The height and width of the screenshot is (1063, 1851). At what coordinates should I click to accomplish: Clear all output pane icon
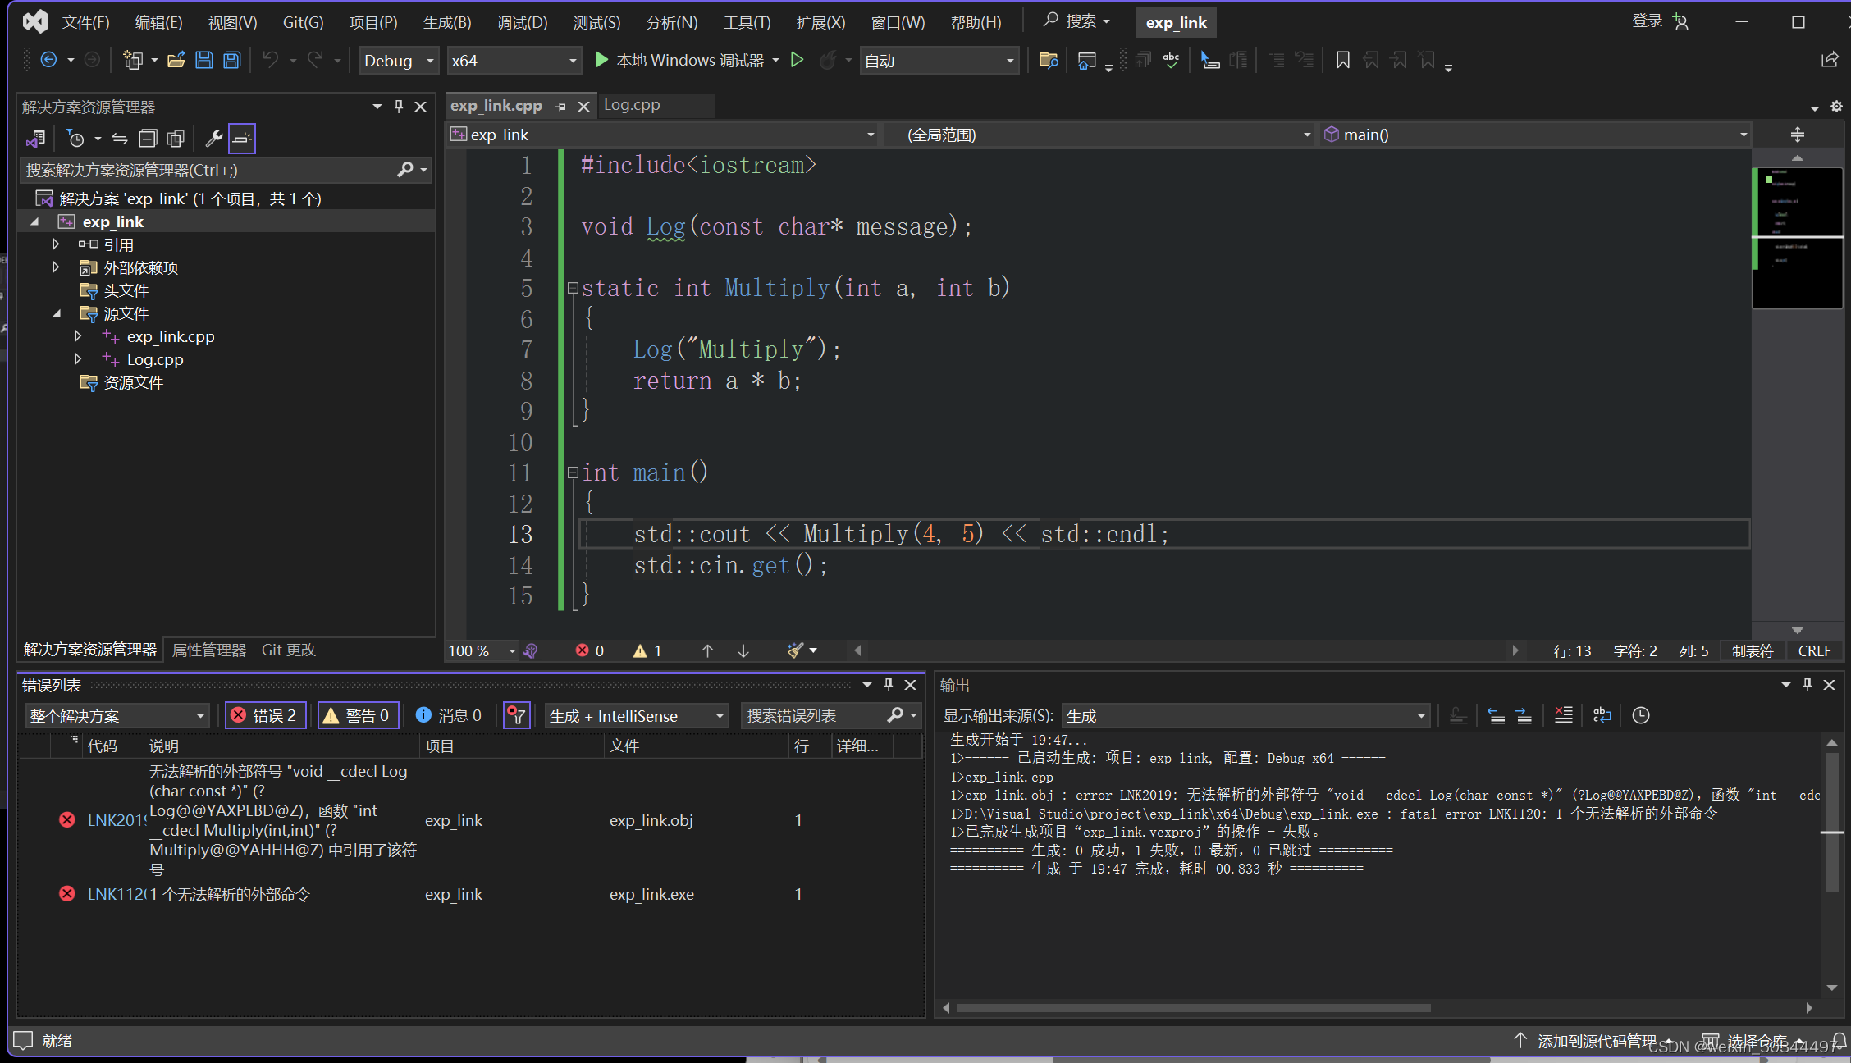click(1563, 715)
